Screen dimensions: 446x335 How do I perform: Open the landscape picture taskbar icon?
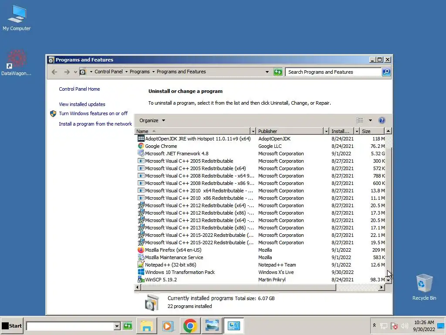coord(212,325)
